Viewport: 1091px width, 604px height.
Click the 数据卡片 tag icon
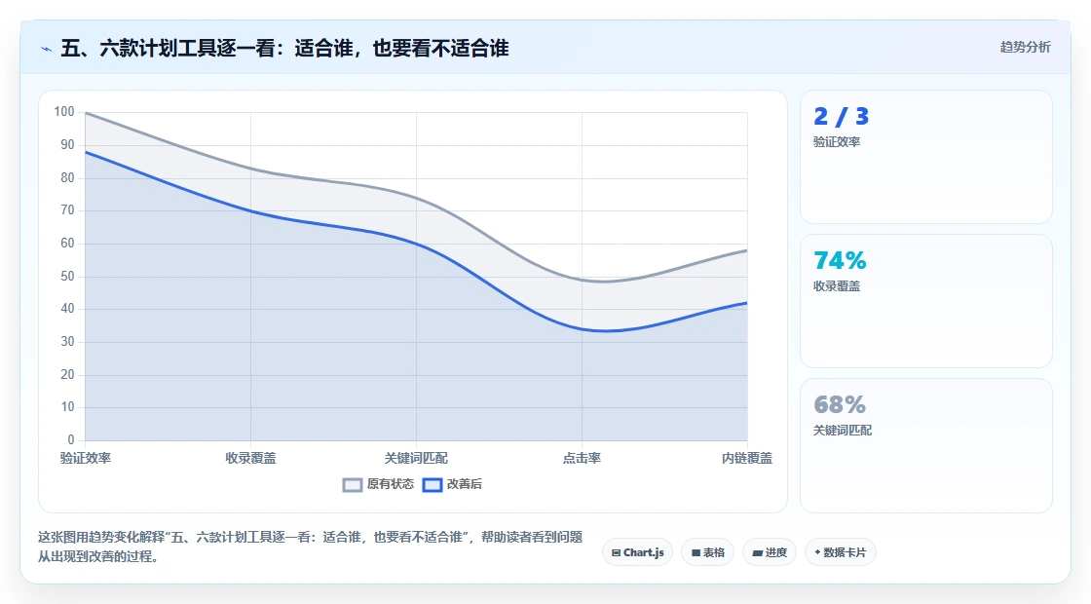(817, 551)
